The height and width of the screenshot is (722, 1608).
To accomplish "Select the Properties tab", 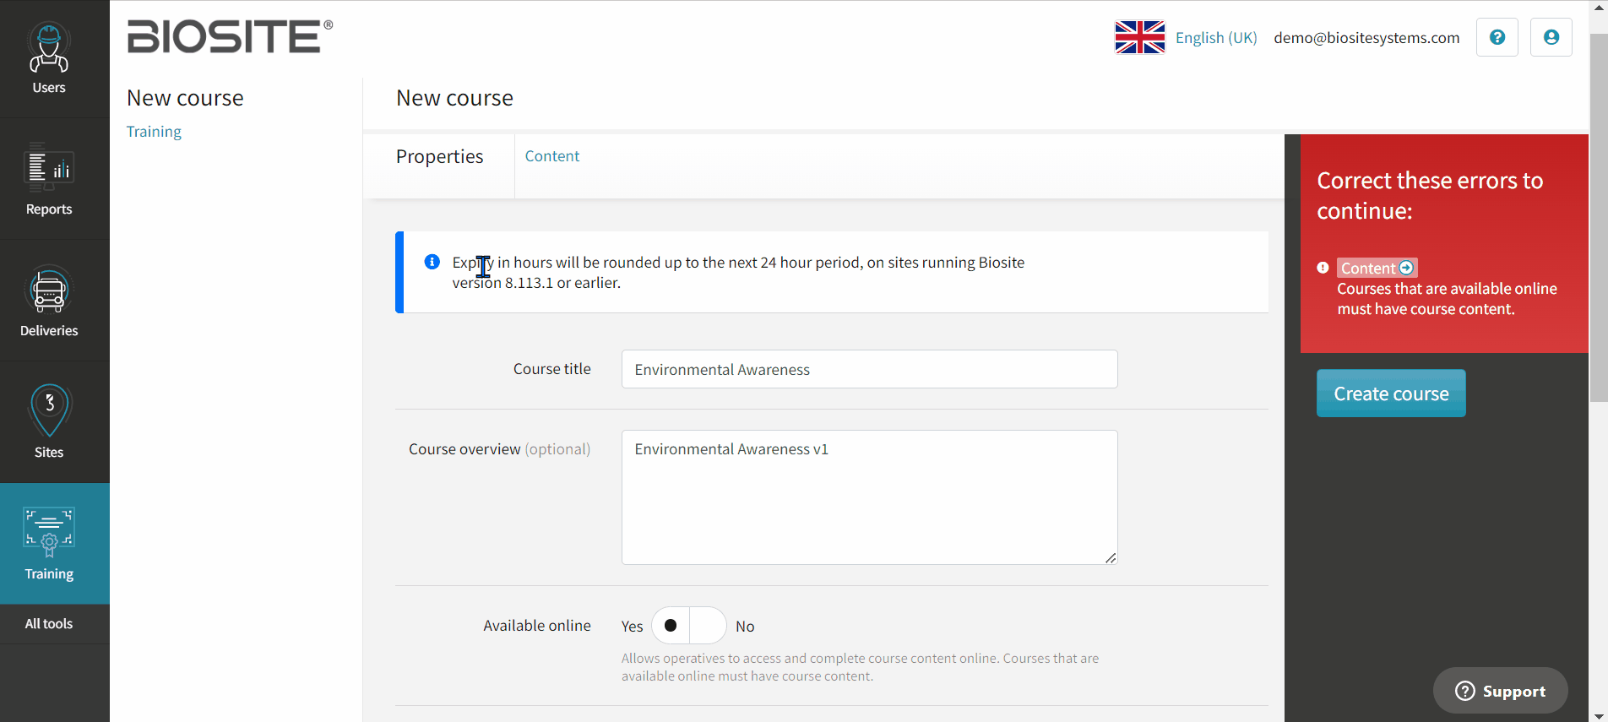I will pyautogui.click(x=439, y=157).
